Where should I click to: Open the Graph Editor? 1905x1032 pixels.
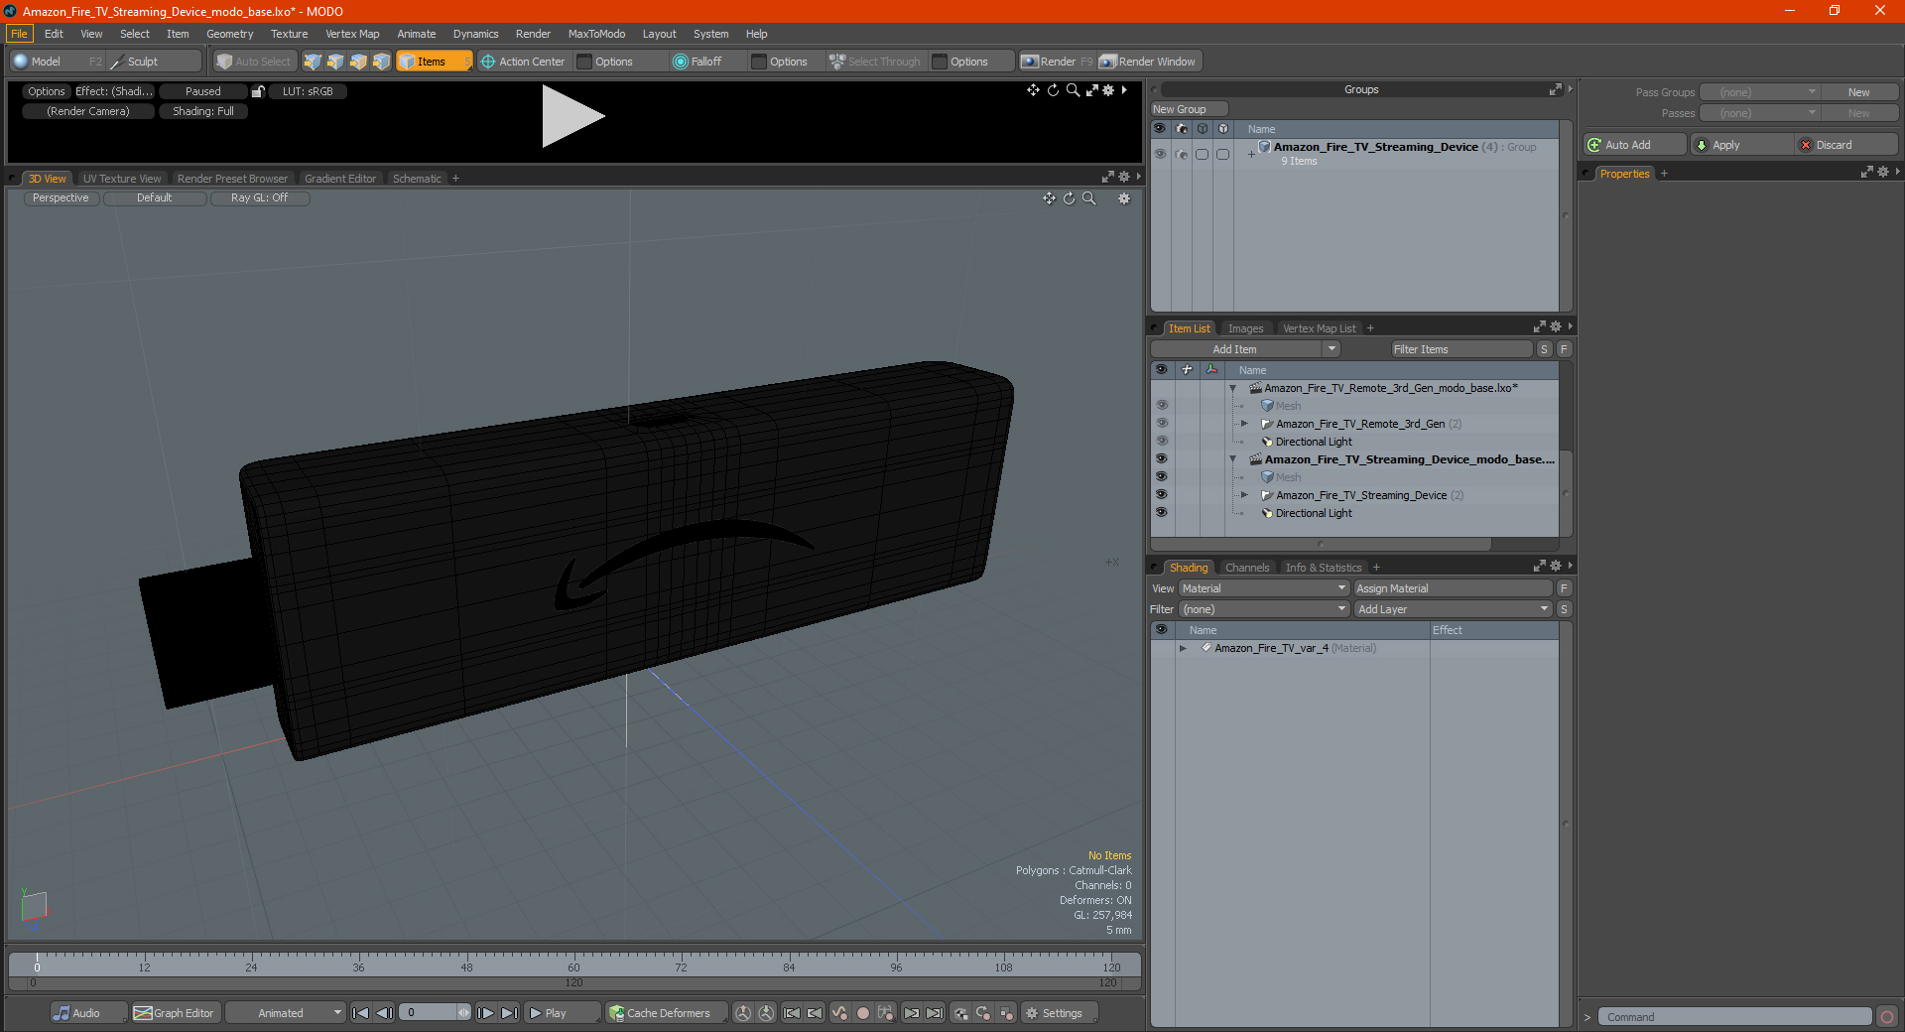(174, 1013)
